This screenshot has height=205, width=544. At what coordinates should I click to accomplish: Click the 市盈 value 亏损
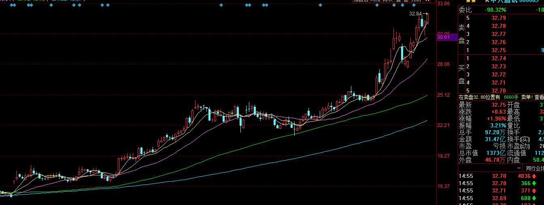[499, 146]
